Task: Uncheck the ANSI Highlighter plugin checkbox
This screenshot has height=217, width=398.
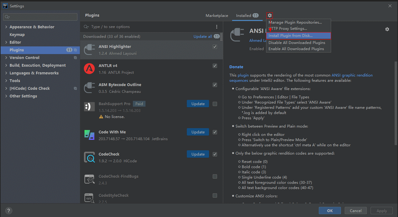Action: [x=215, y=47]
